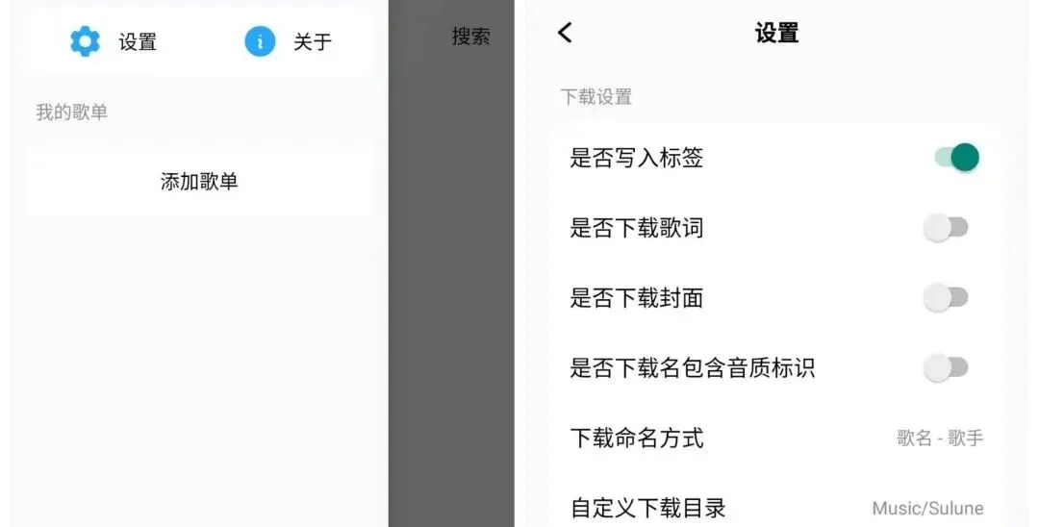
Task: Open the 下载命名方式 naming option
Action: point(775,438)
